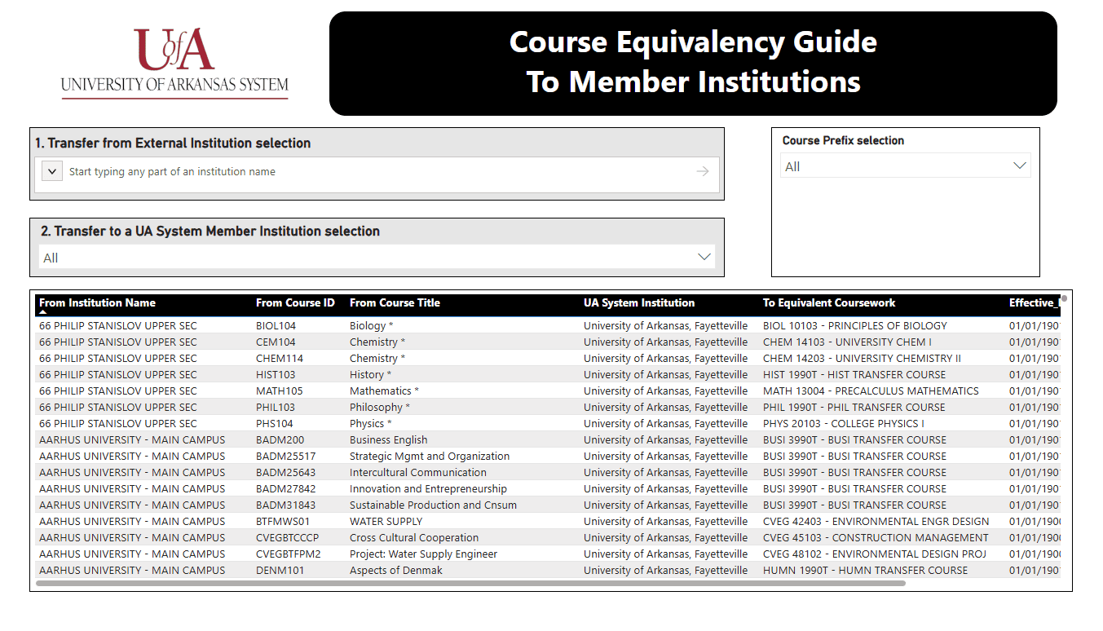
Task: Select course ID CHEM114
Action: click(x=280, y=358)
